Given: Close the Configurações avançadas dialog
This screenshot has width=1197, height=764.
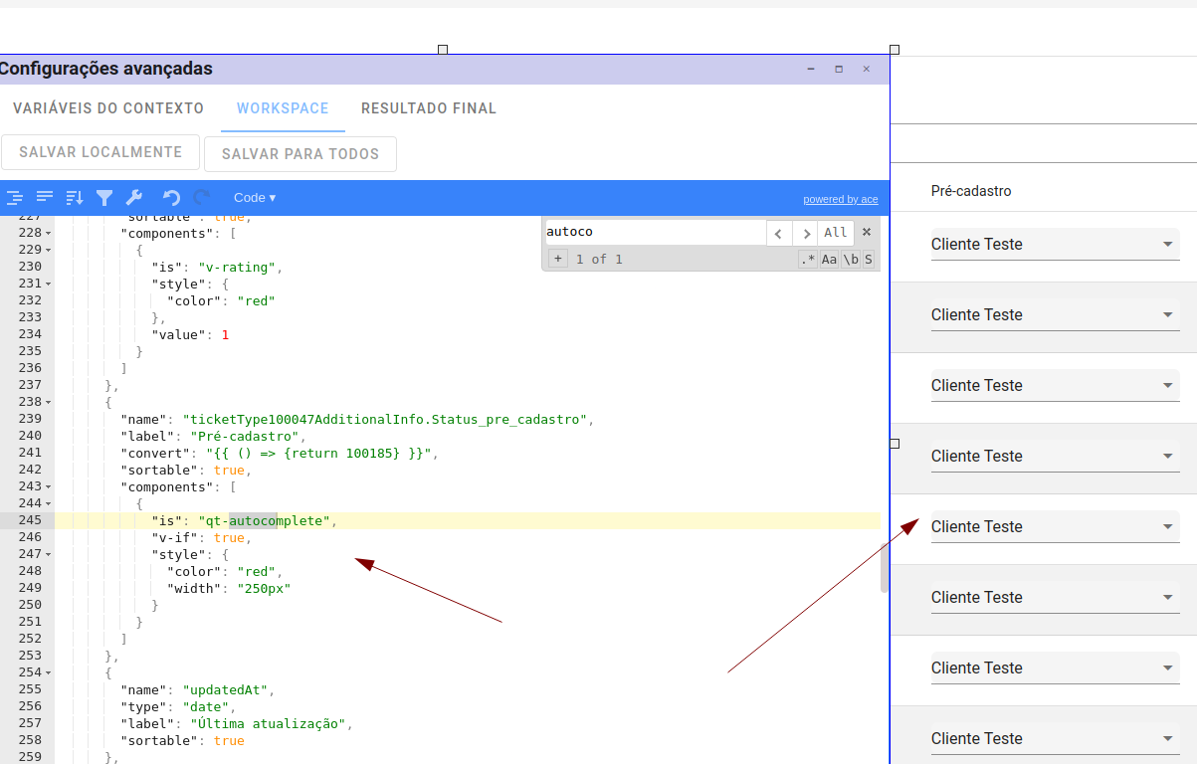Looking at the screenshot, I should point(867,70).
